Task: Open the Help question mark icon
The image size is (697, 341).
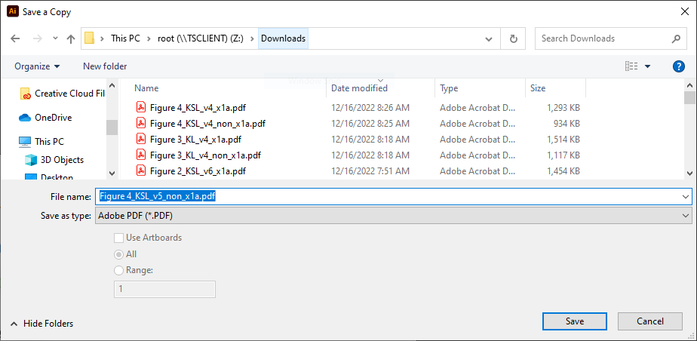Action: point(678,66)
